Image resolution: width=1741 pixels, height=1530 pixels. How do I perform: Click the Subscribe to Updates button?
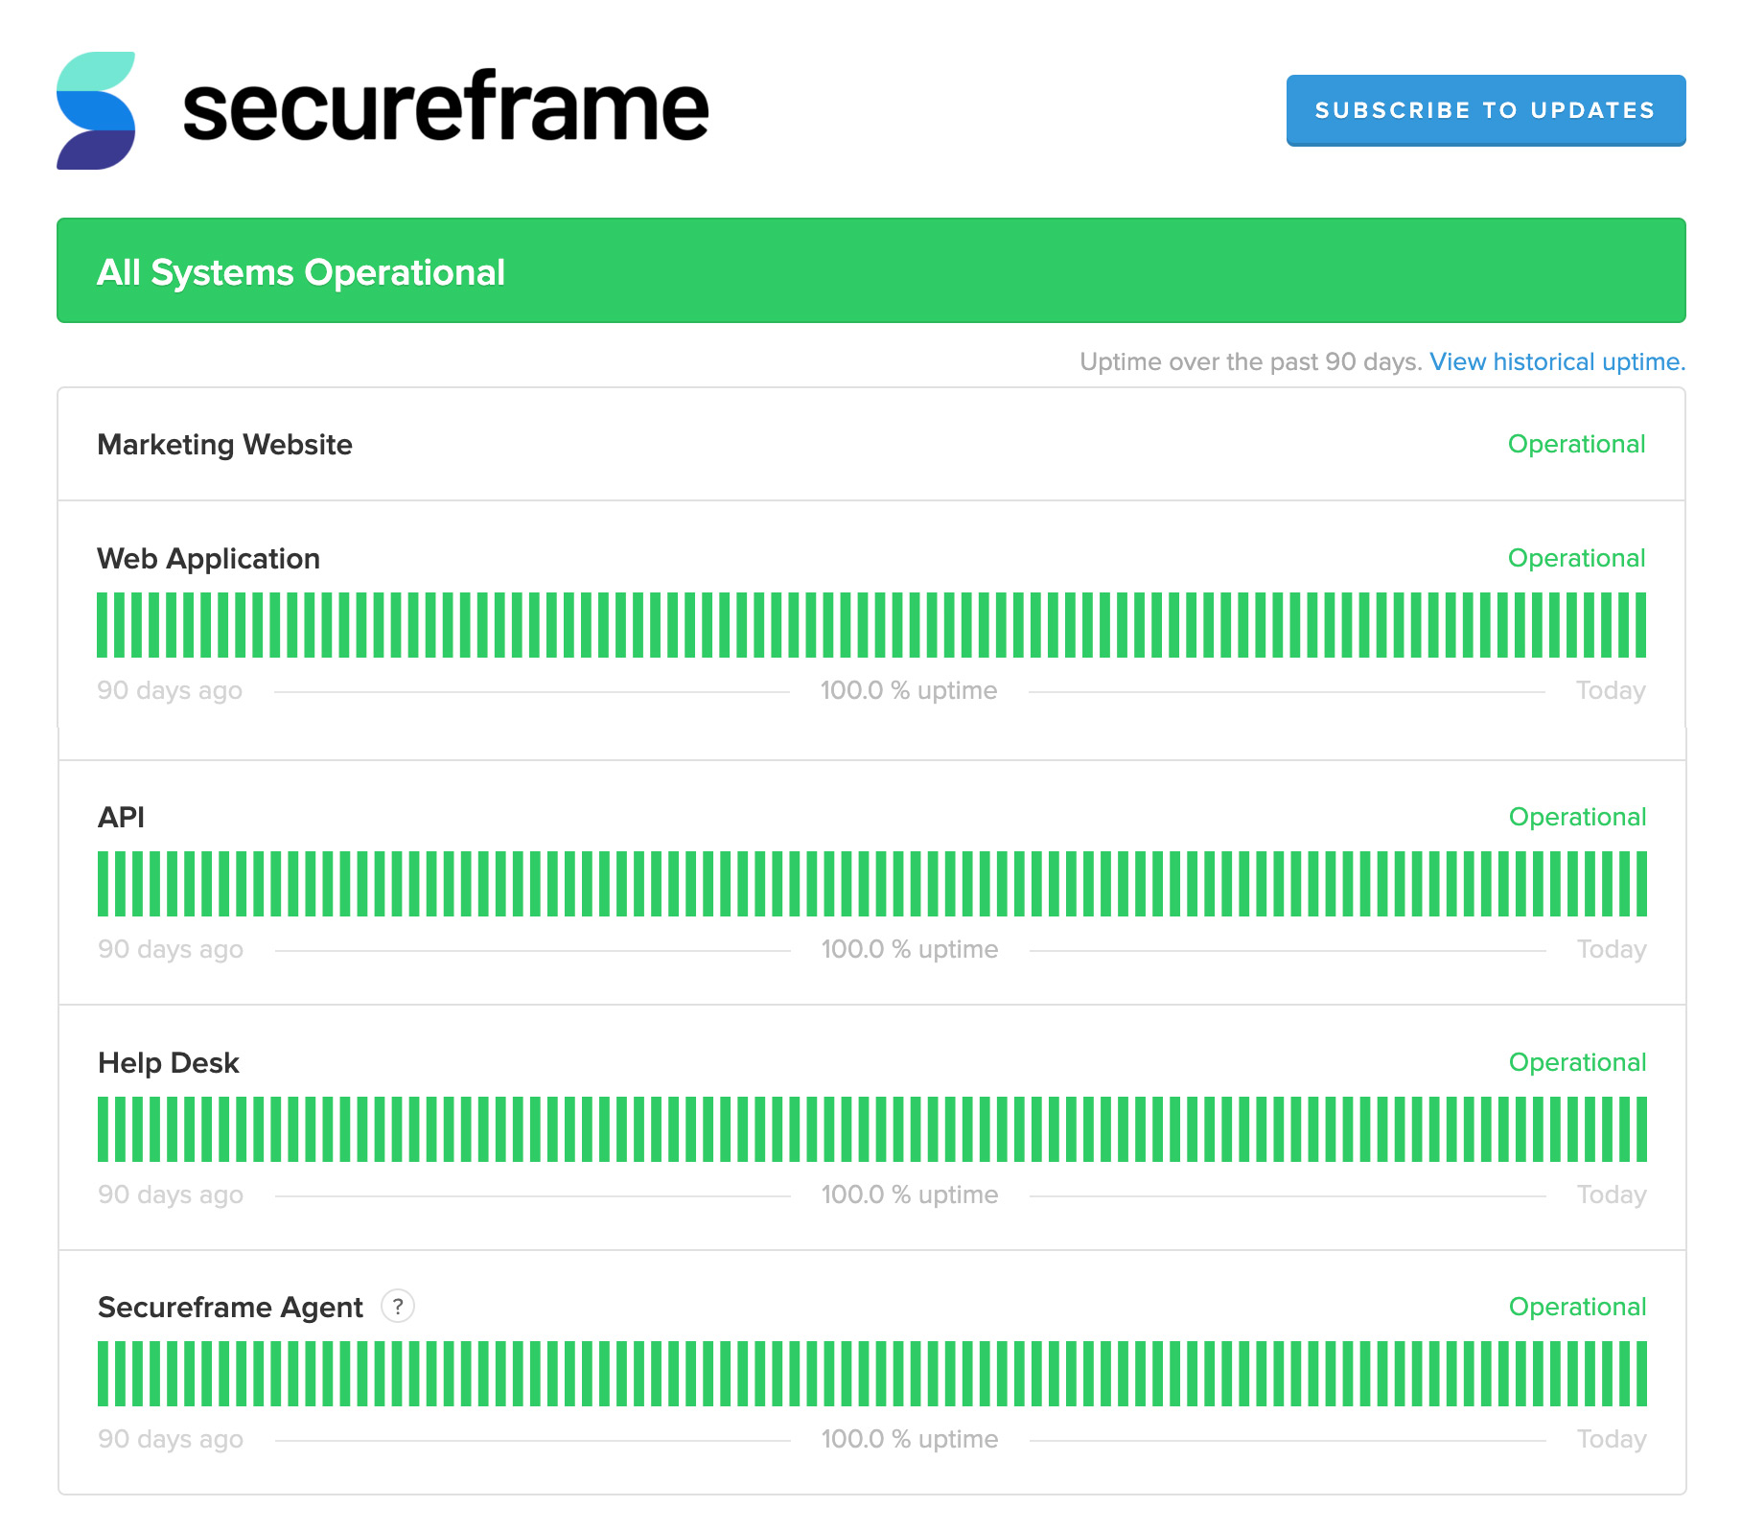click(x=1486, y=110)
